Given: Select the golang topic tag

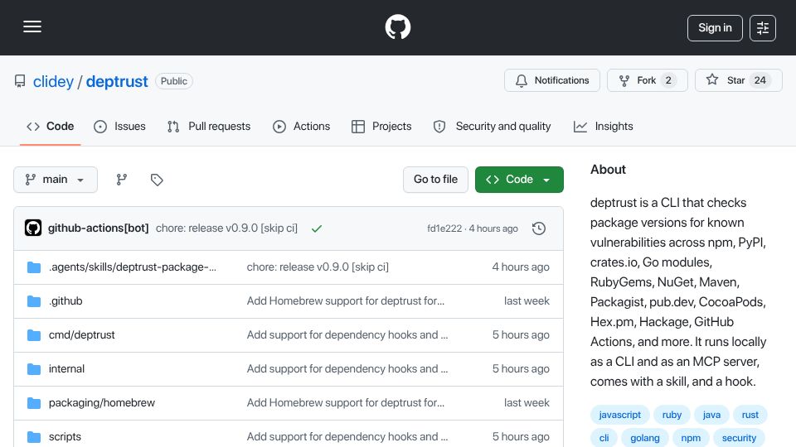Looking at the screenshot, I should [x=645, y=438].
